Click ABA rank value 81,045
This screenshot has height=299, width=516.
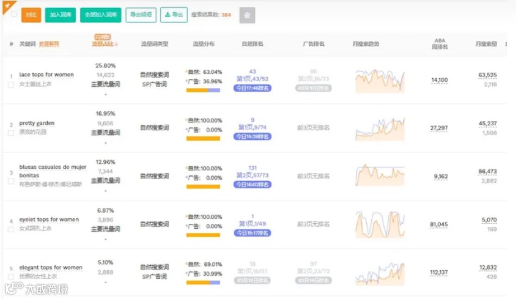tap(439, 224)
